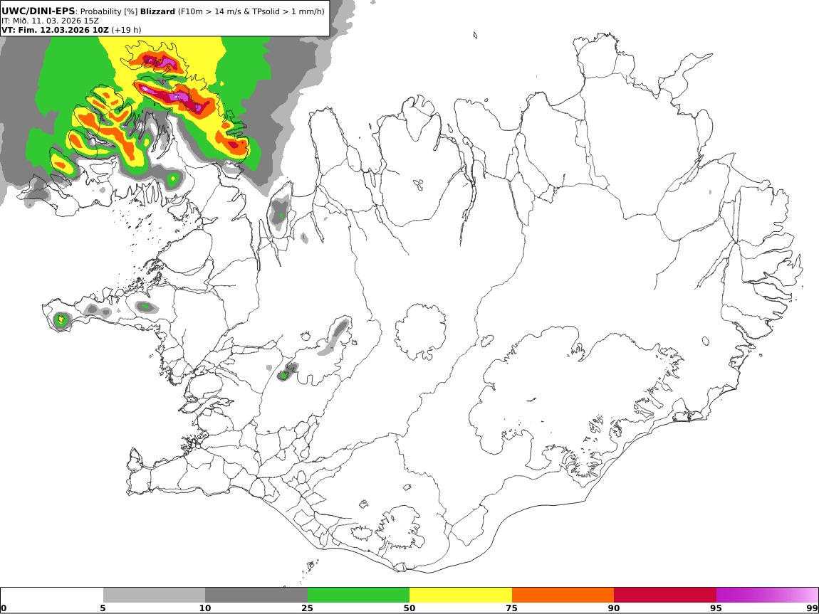Click the '(F10m > 14 m/s & TPsolid > 1 mm/h)' criteria text
Image resolution: width=819 pixels, height=614 pixels.
(251, 11)
